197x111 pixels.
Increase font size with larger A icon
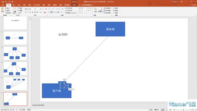41,9
